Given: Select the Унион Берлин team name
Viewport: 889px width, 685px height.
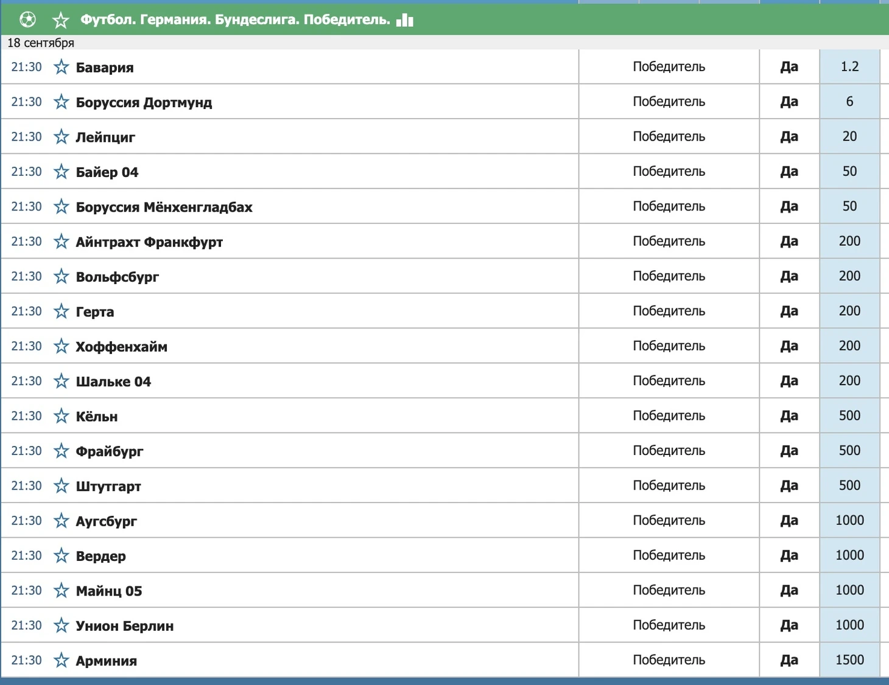Looking at the screenshot, I should (x=125, y=626).
